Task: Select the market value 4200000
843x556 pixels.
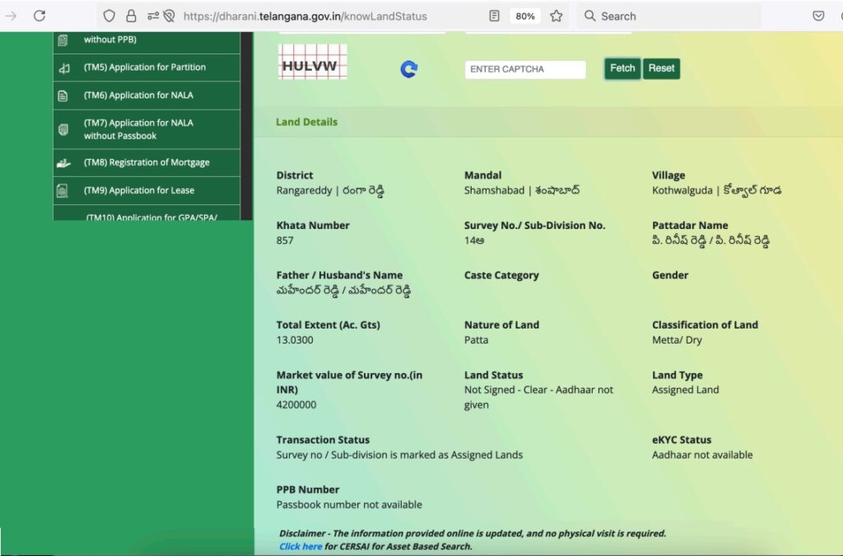Action: [296, 404]
